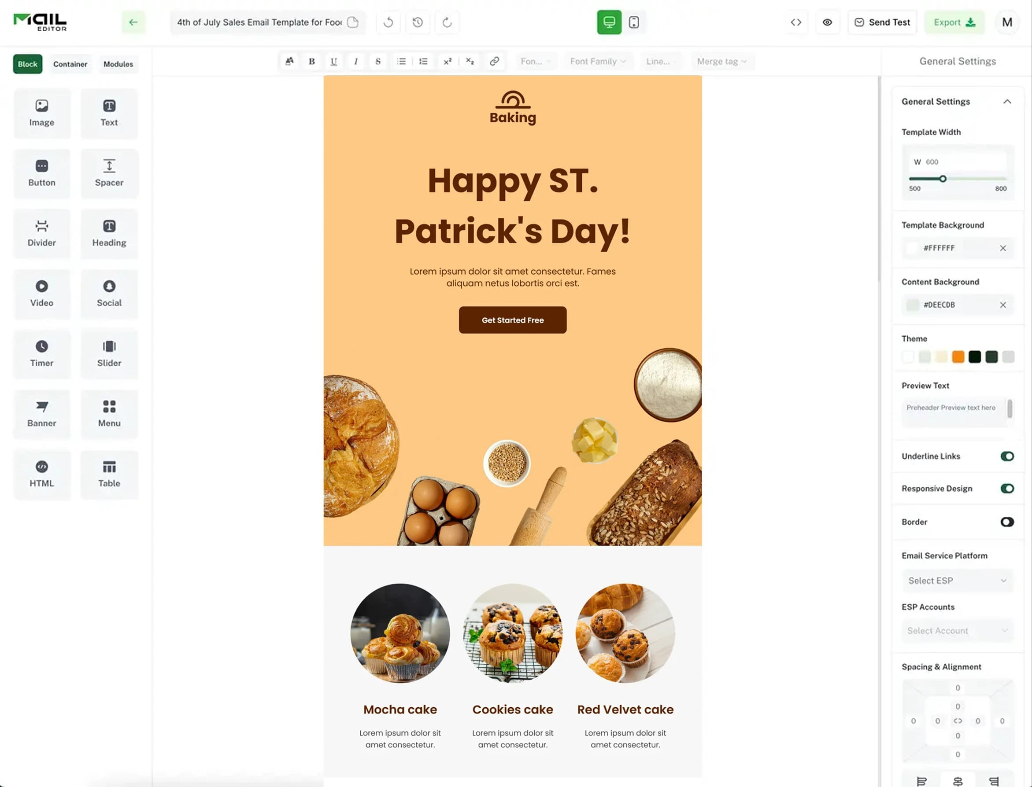Open the Font Family dropdown
The image size is (1032, 787).
[x=598, y=61]
